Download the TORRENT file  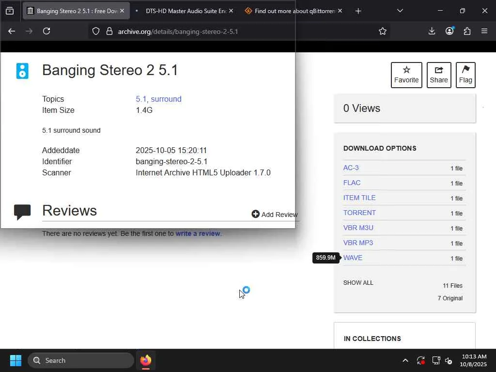tap(359, 213)
